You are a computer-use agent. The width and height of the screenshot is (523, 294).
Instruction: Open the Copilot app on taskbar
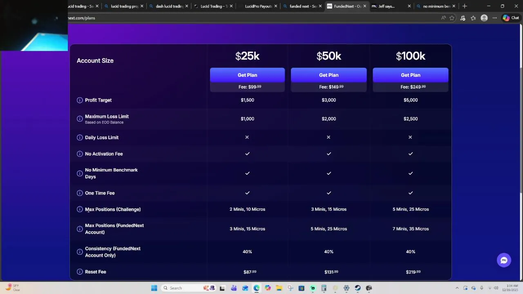pyautogui.click(x=268, y=288)
